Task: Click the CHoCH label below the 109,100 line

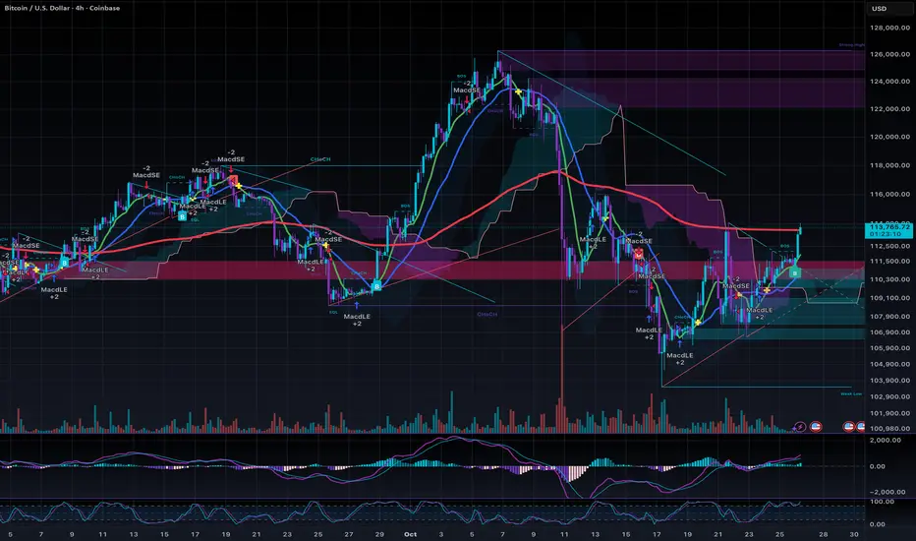Action: (487, 314)
